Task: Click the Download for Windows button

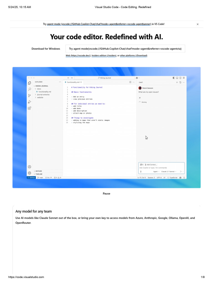Action: tap(46, 49)
